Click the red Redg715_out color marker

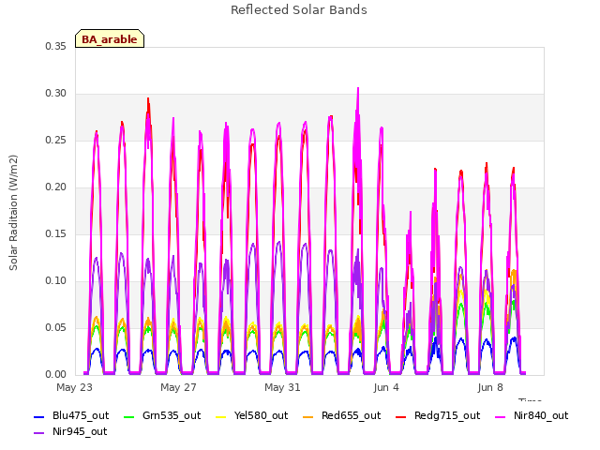pyautogui.click(x=401, y=416)
